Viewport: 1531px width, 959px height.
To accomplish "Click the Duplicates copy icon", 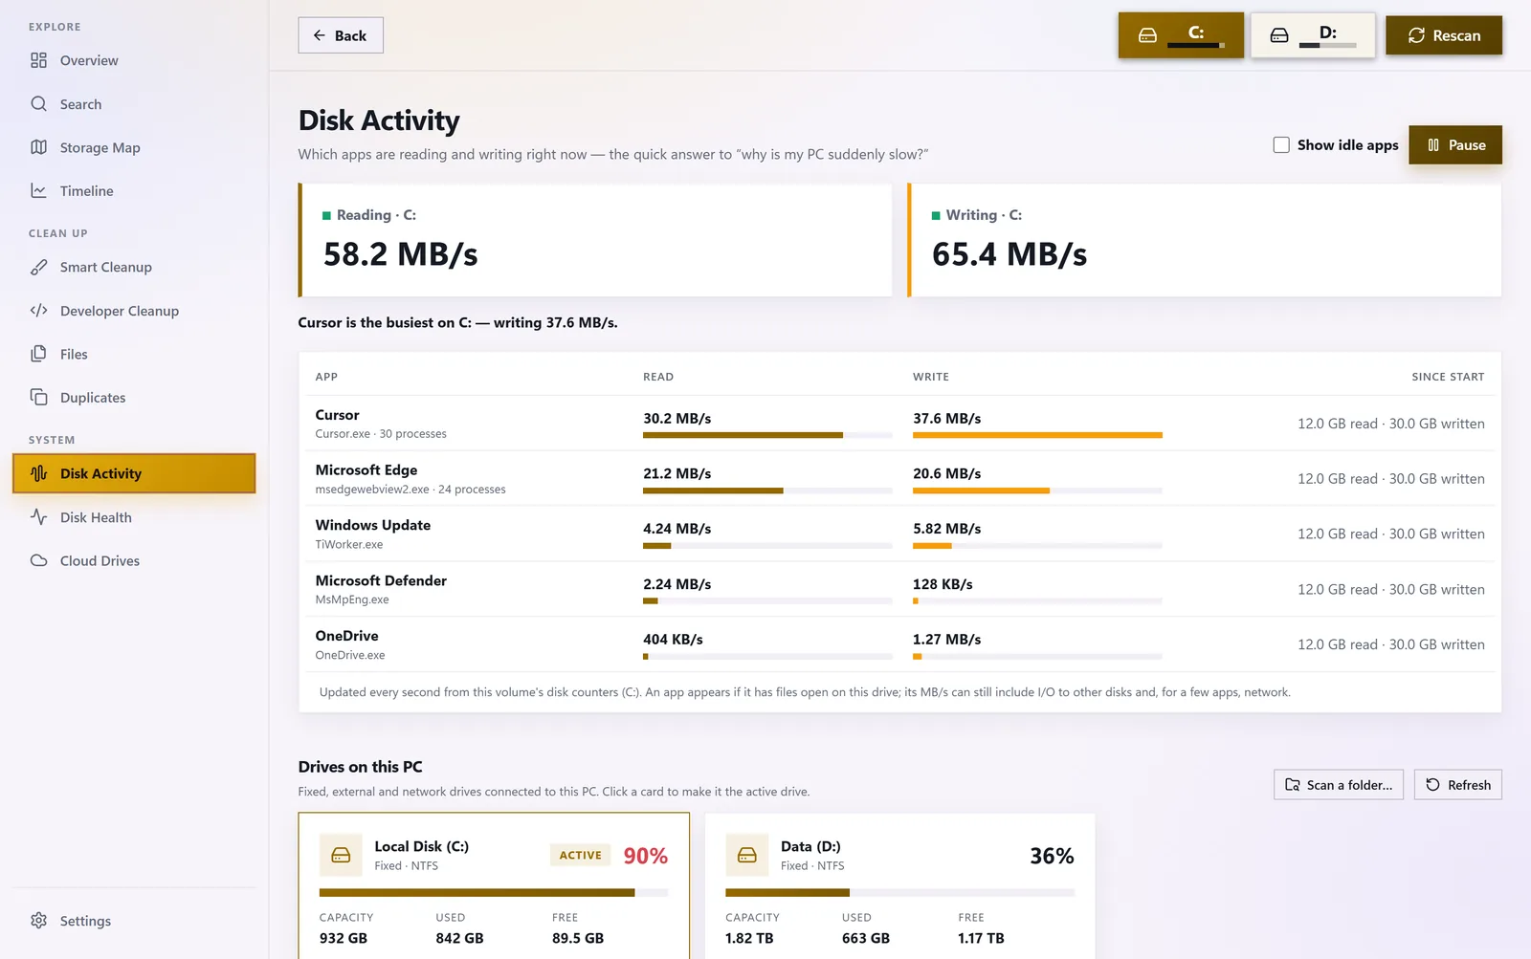I will click(x=38, y=397).
